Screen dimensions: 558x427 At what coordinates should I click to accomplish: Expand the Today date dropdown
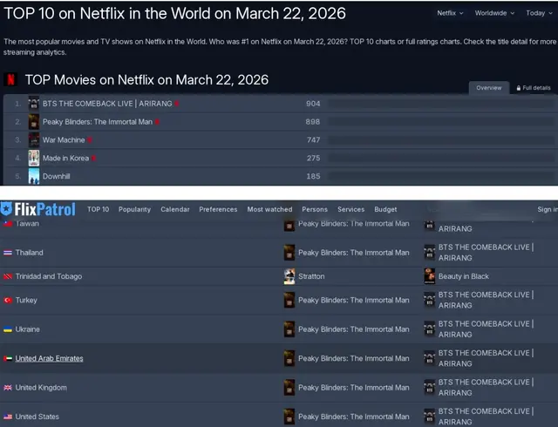[539, 13]
